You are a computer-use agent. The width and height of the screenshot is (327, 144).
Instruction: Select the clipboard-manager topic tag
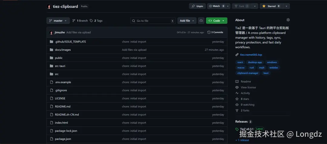coord(248,73)
